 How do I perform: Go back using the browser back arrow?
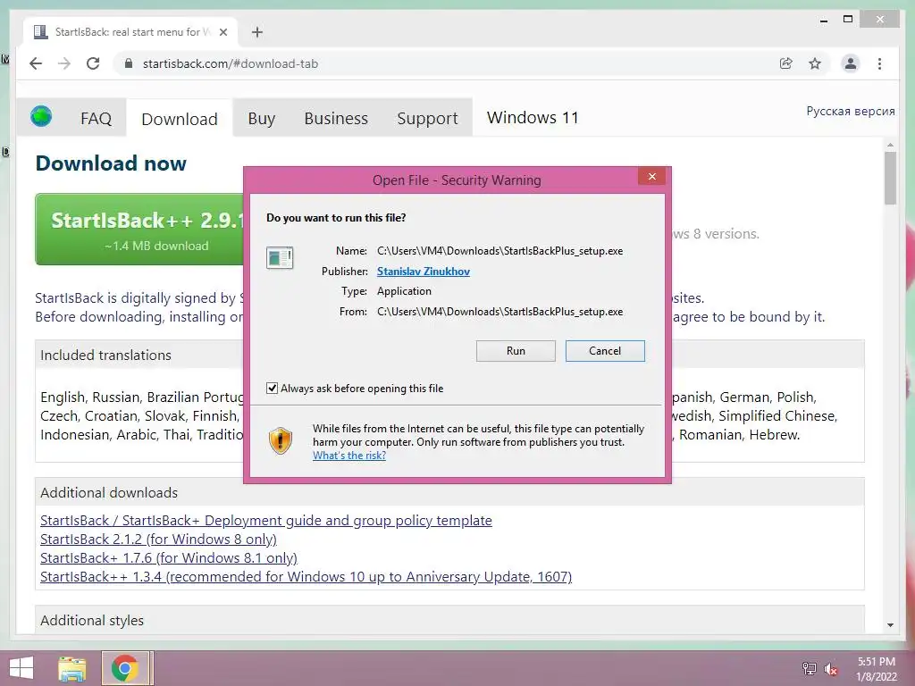coord(36,63)
